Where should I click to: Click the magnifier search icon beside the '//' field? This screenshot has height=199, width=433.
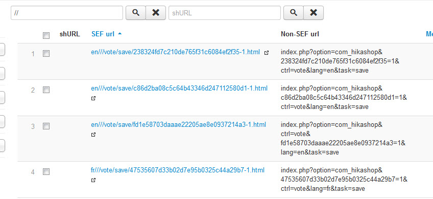tap(136, 13)
